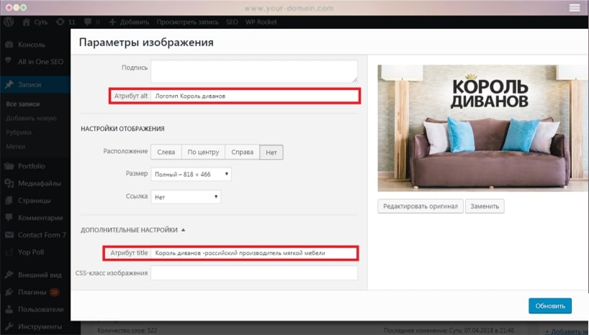589x335 pixels.
Task: Click the 'Заменить' button
Action: coord(485,206)
